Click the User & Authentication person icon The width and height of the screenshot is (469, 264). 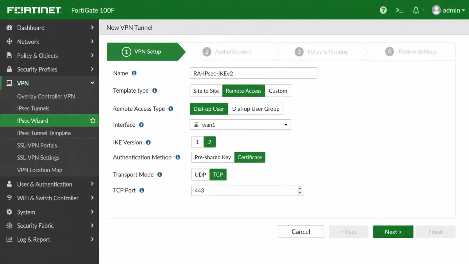click(x=9, y=184)
